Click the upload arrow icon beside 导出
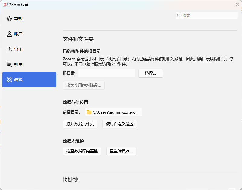242x190 pixels. (9, 49)
